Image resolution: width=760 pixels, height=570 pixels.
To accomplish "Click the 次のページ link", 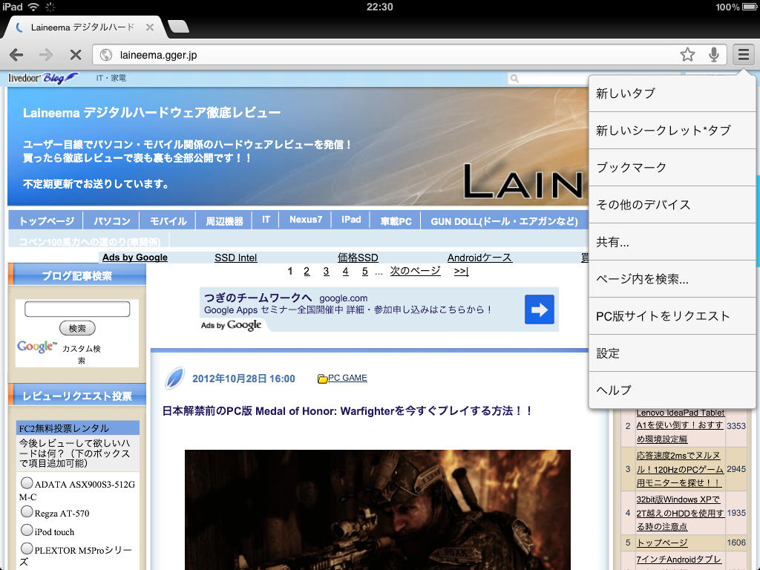I will [x=416, y=270].
